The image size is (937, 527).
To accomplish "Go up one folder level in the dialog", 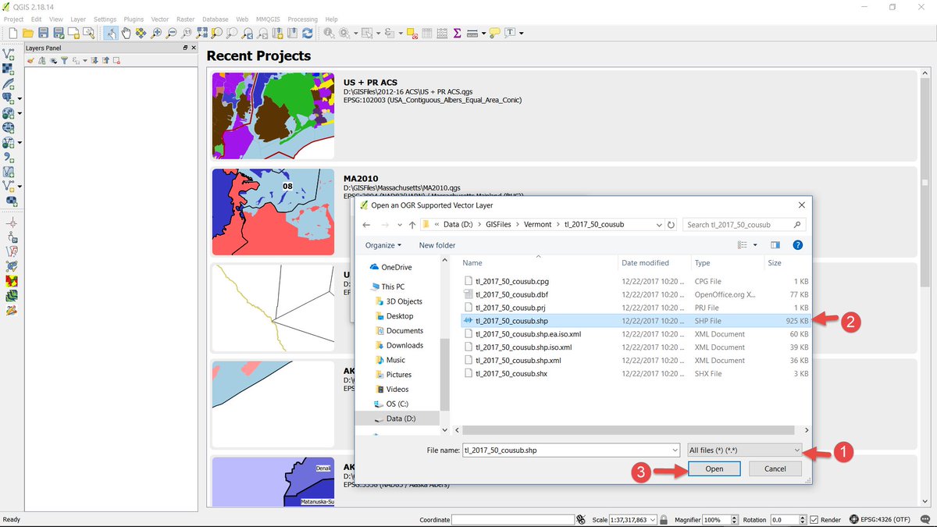I will (412, 225).
